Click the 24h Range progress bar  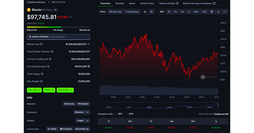click(x=58, y=27)
